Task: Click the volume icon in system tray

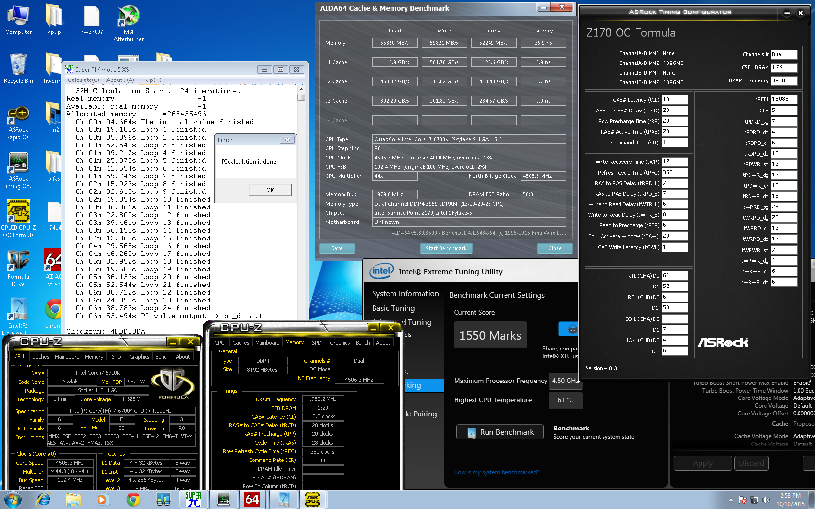Action: [766, 500]
